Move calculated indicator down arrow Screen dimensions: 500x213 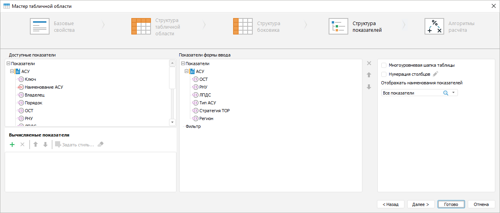pyautogui.click(x=45, y=145)
